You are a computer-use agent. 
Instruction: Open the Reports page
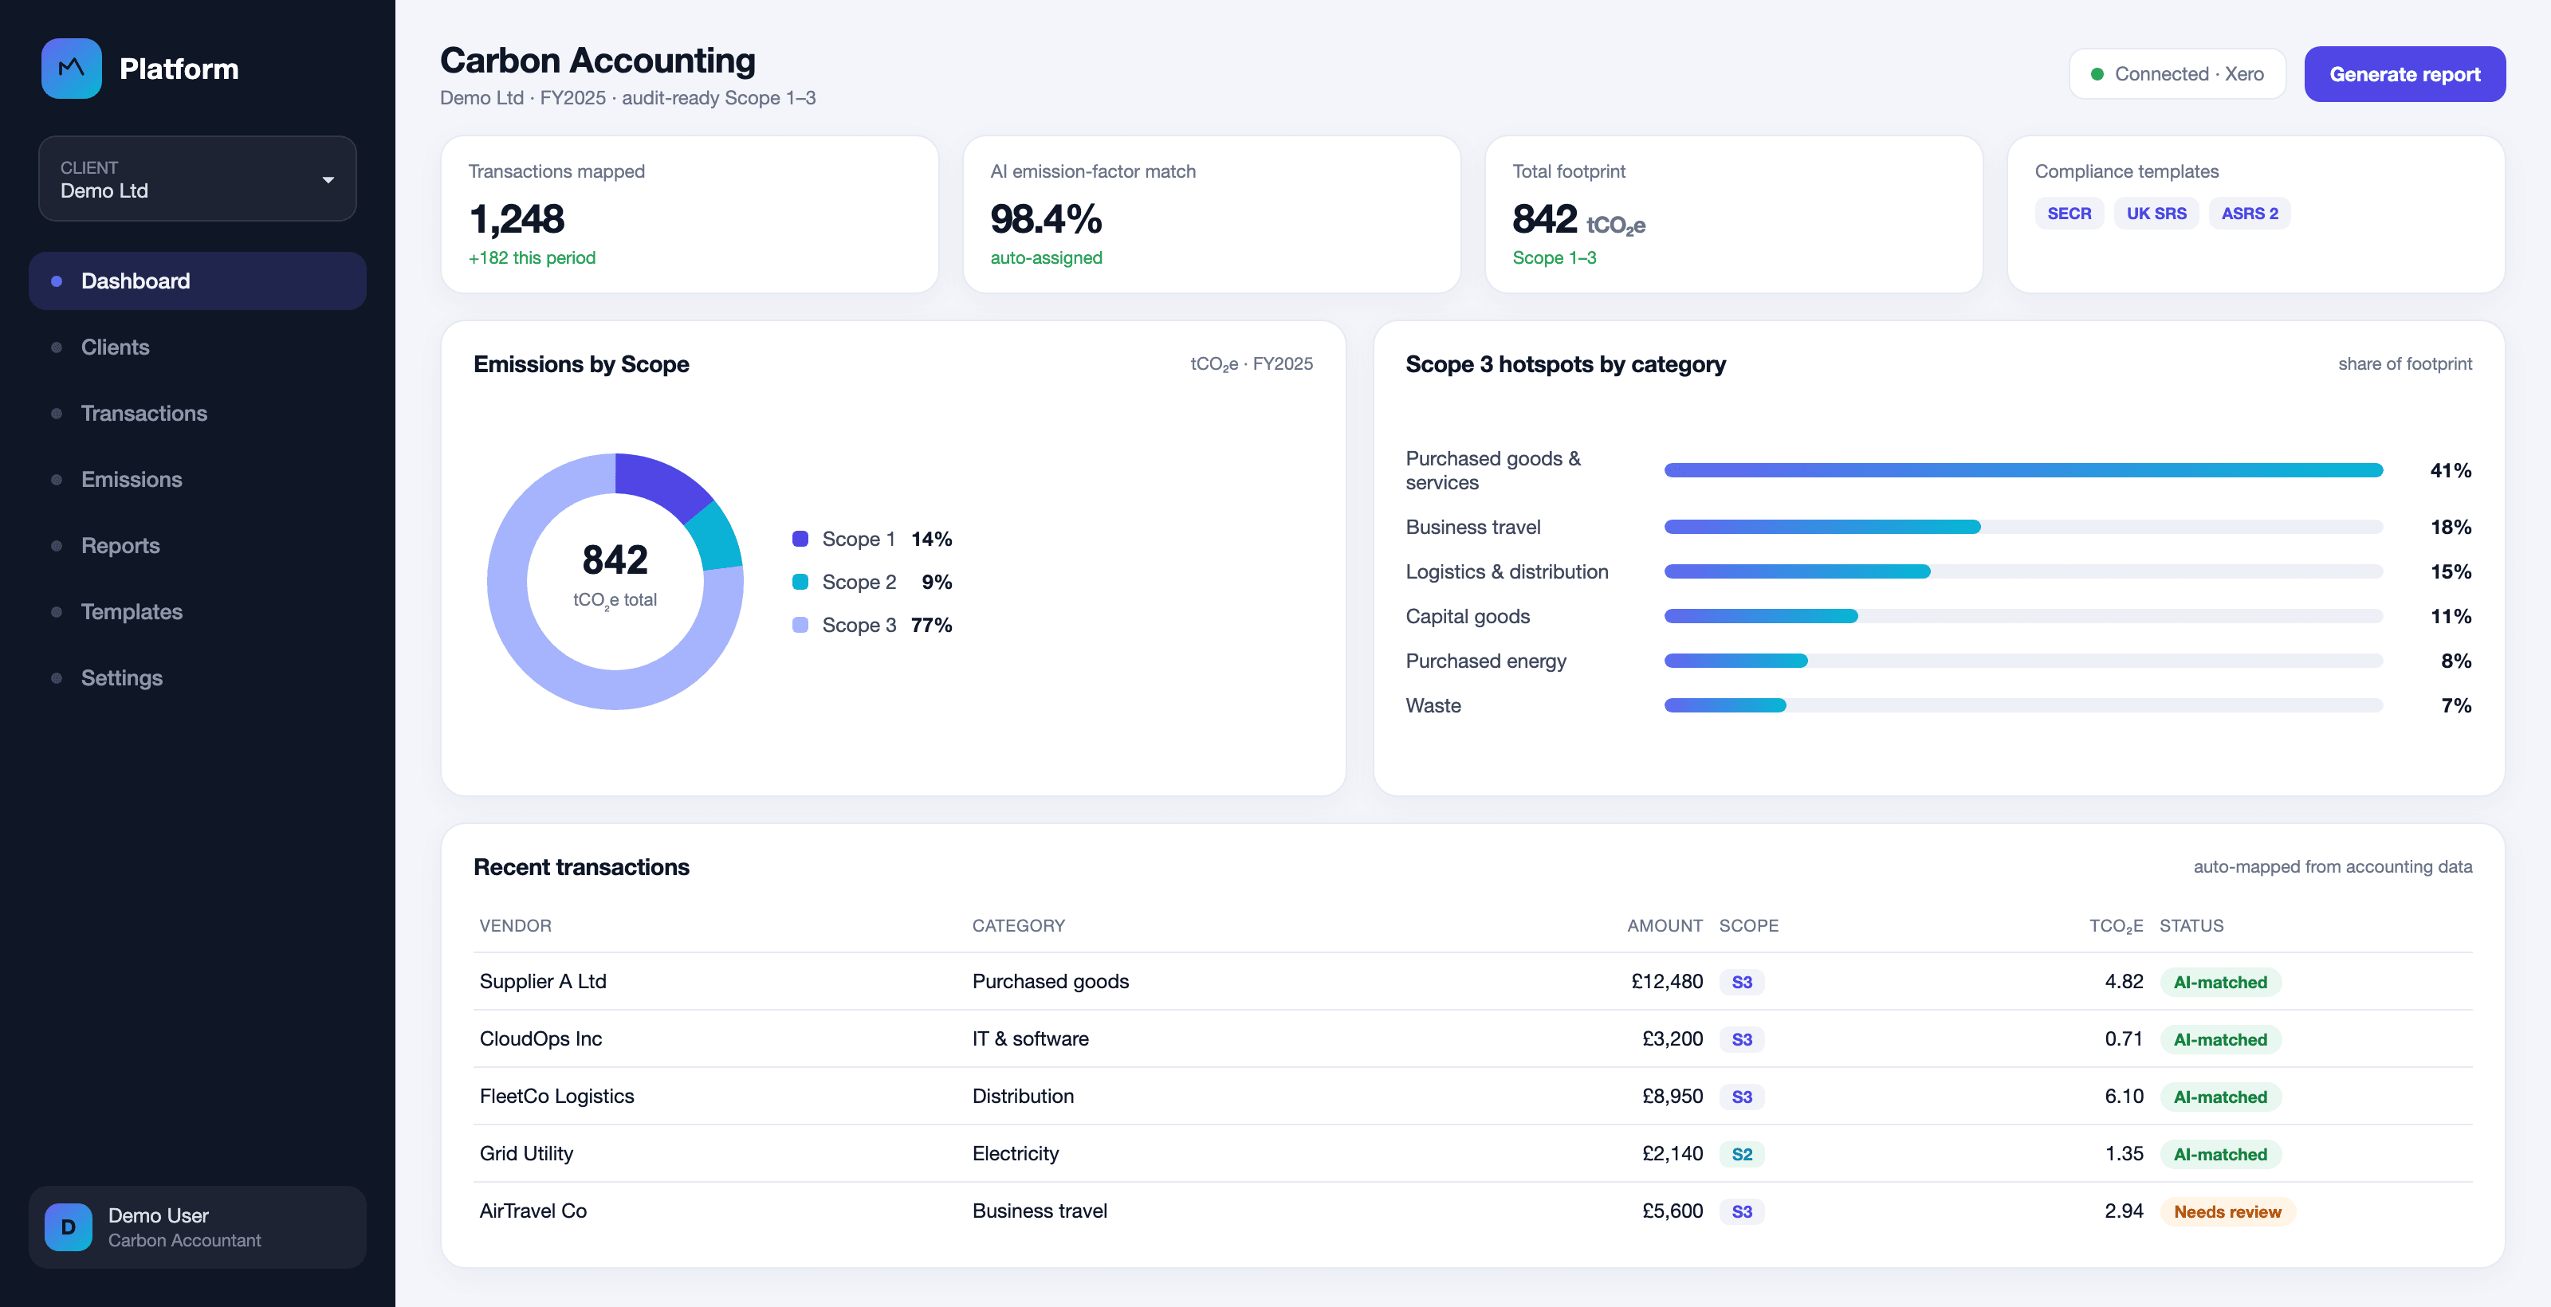[x=197, y=546]
